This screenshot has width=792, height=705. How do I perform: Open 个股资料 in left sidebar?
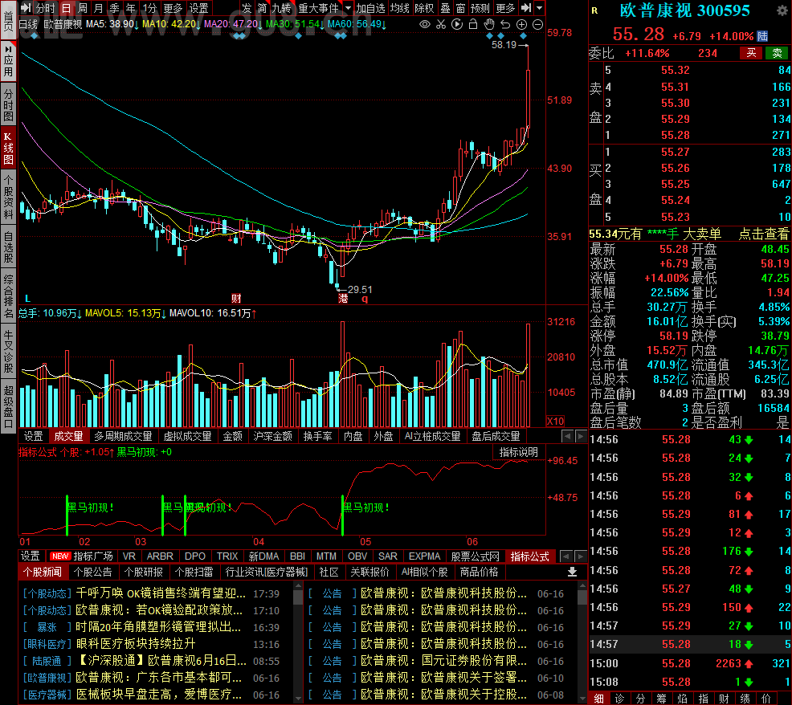[x=9, y=197]
